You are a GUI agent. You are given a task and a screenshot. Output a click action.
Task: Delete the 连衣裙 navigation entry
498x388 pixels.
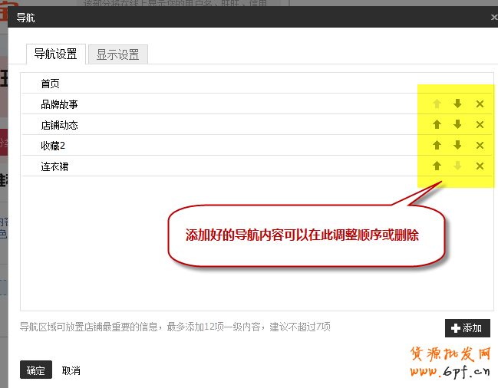coord(480,166)
